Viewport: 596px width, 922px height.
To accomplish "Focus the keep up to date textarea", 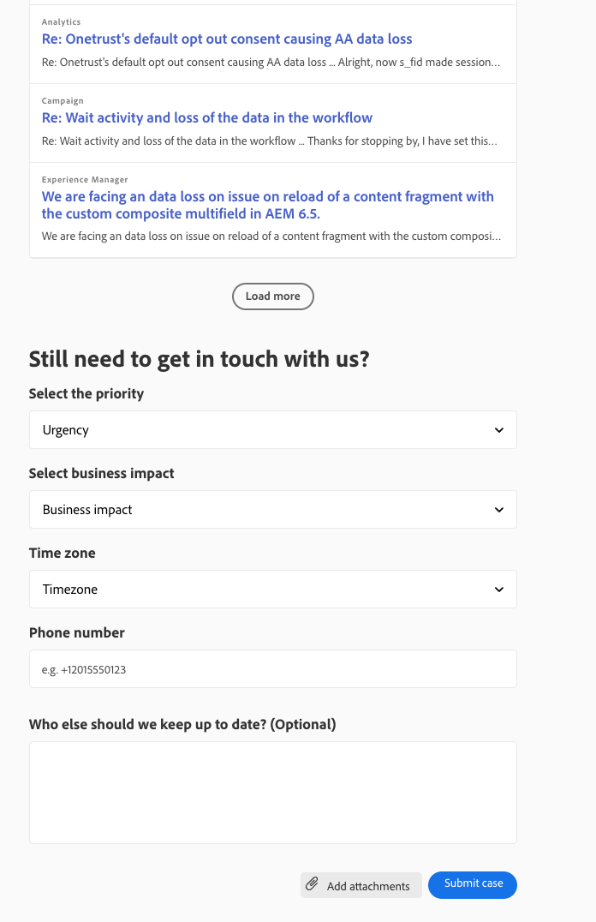I will click(272, 793).
